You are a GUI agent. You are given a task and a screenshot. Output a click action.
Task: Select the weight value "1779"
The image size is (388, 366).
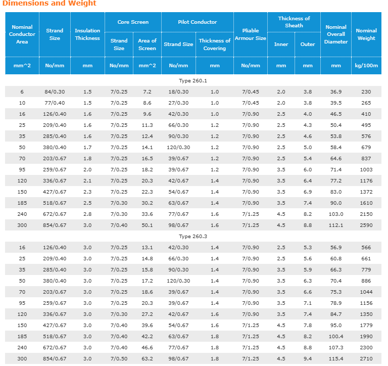[366, 326]
